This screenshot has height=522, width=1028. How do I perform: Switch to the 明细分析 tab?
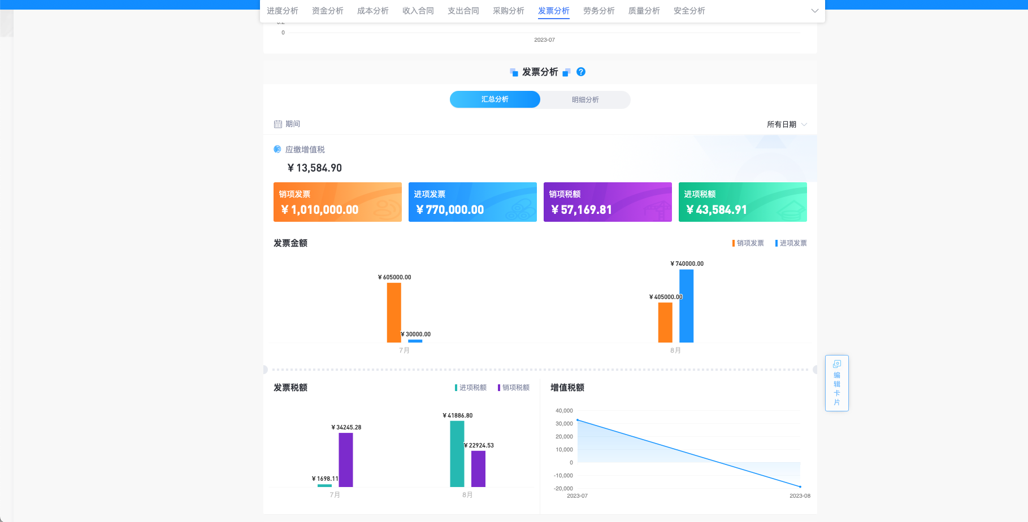pos(585,100)
